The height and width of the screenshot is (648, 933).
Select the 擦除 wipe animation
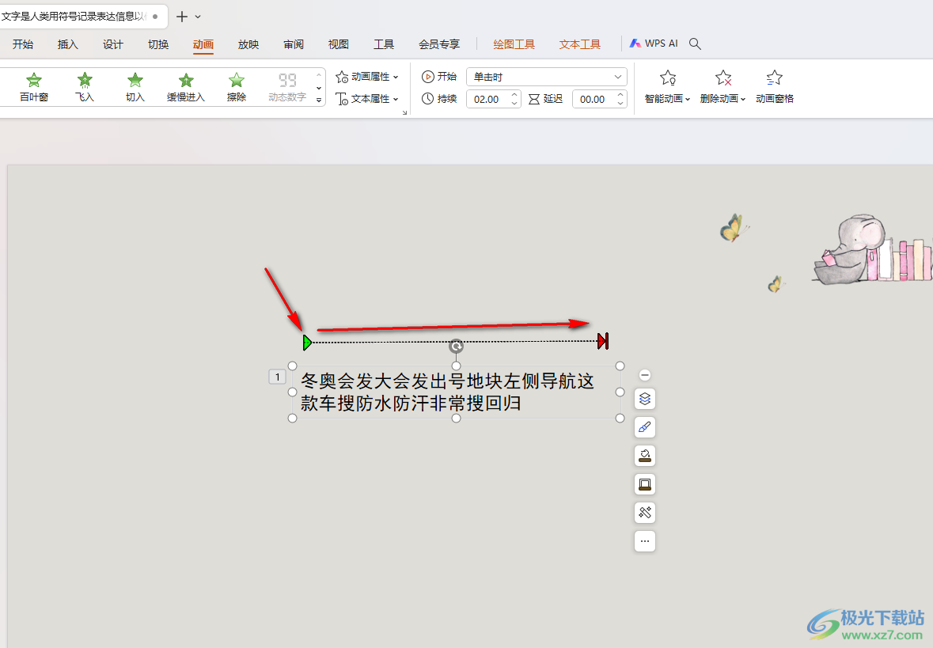(x=237, y=87)
